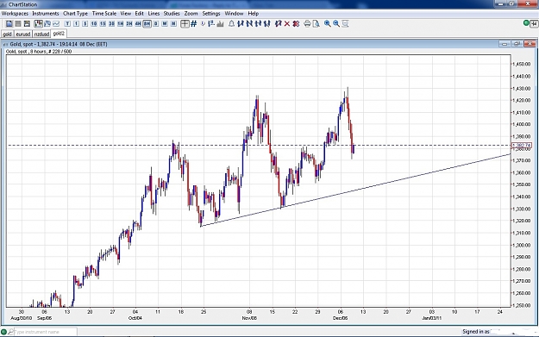Toggle the chart grid hash icon
539x337 pixels.
tap(194, 24)
